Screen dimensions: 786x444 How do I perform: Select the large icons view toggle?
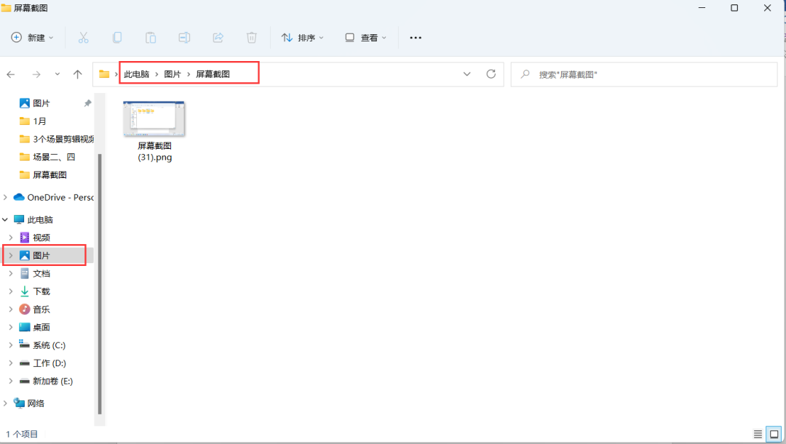(774, 432)
